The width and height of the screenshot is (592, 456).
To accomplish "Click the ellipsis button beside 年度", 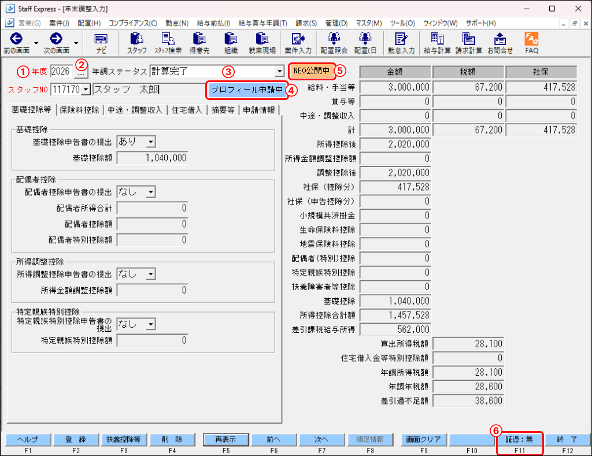I will click(81, 72).
